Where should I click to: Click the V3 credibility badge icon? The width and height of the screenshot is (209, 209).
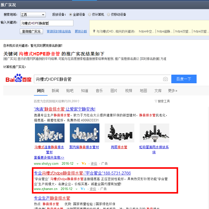[84, 163]
